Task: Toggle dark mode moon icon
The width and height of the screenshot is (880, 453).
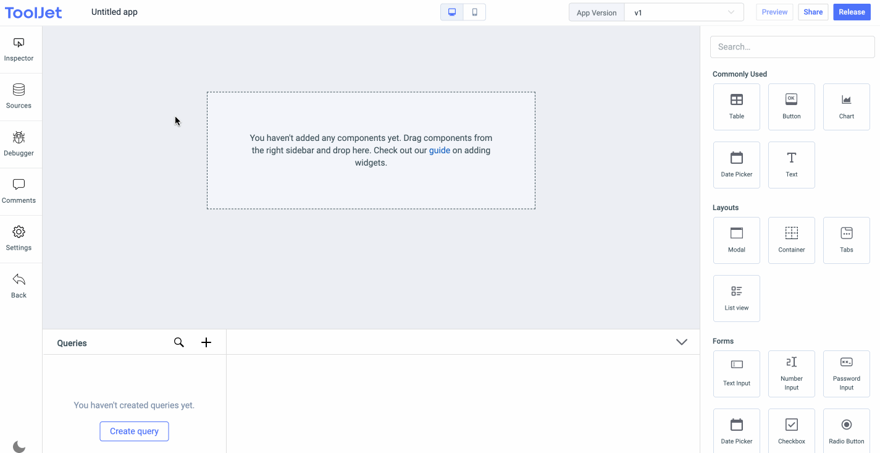Action: (19, 446)
